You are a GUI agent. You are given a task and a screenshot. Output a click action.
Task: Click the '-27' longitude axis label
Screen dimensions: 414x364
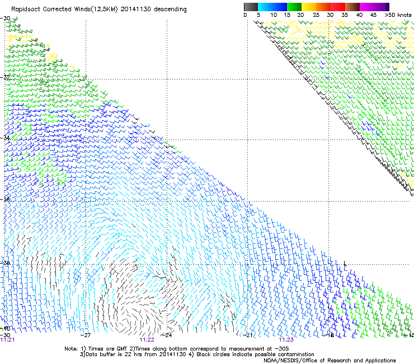(85, 335)
